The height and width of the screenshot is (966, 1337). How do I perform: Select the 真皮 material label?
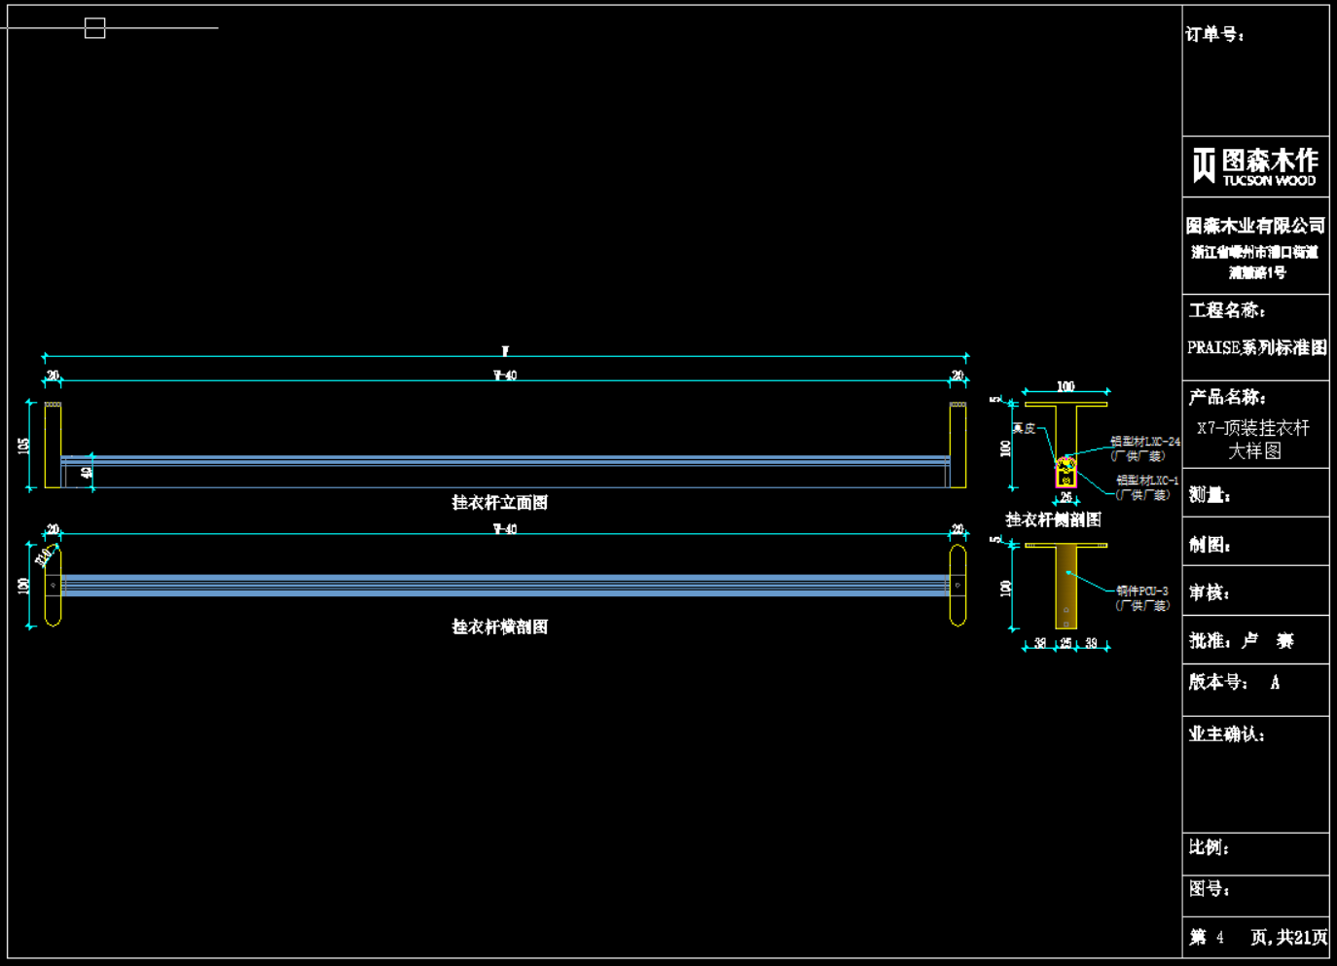point(1024,429)
